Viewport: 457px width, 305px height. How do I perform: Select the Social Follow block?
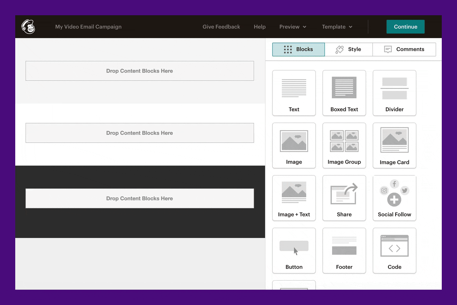pyautogui.click(x=395, y=198)
